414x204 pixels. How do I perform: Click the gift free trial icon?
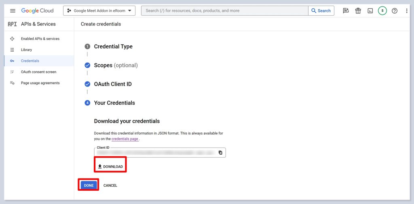coord(358,11)
